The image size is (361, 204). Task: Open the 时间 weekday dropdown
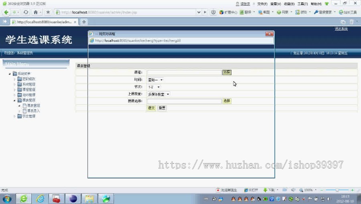(x=155, y=80)
